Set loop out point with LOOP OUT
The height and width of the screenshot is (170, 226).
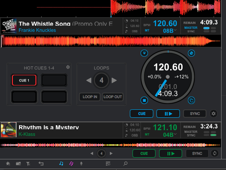click(x=113, y=97)
